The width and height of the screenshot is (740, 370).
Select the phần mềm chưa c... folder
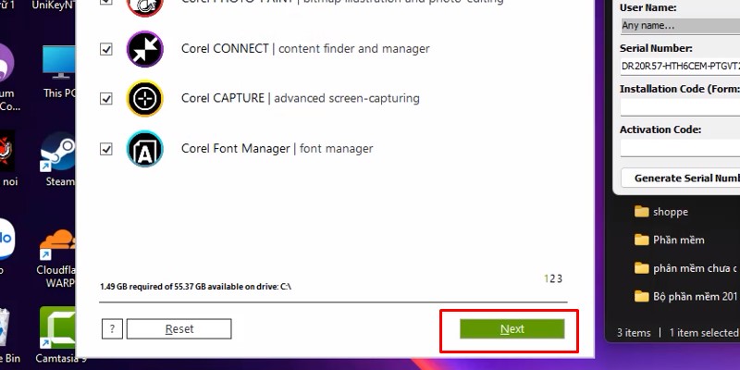(685, 268)
